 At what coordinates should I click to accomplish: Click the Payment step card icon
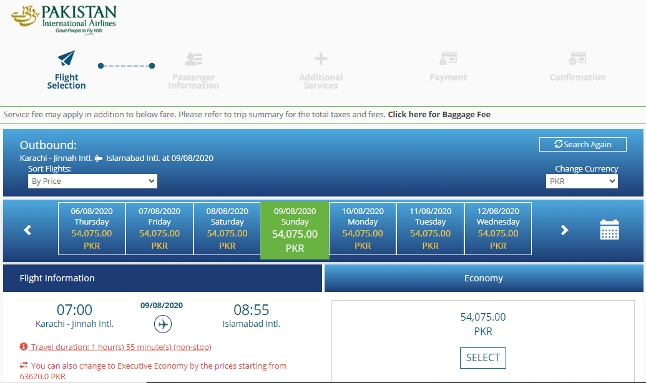[x=448, y=59]
